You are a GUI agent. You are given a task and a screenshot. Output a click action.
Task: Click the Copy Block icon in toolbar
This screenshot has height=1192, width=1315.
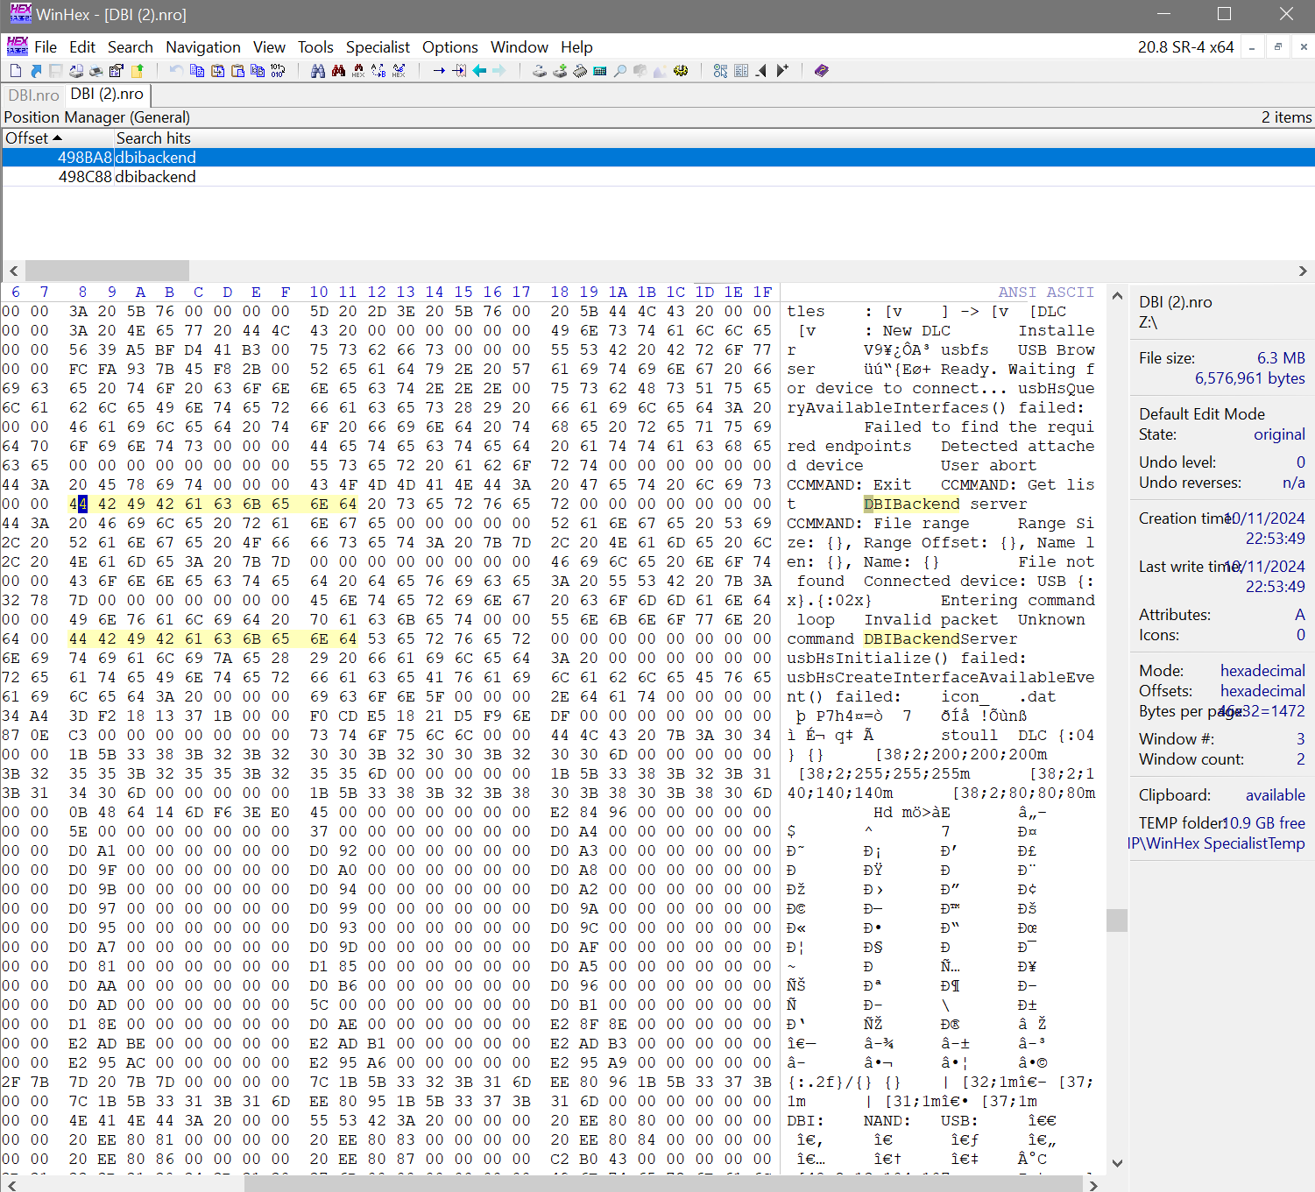pos(197,71)
